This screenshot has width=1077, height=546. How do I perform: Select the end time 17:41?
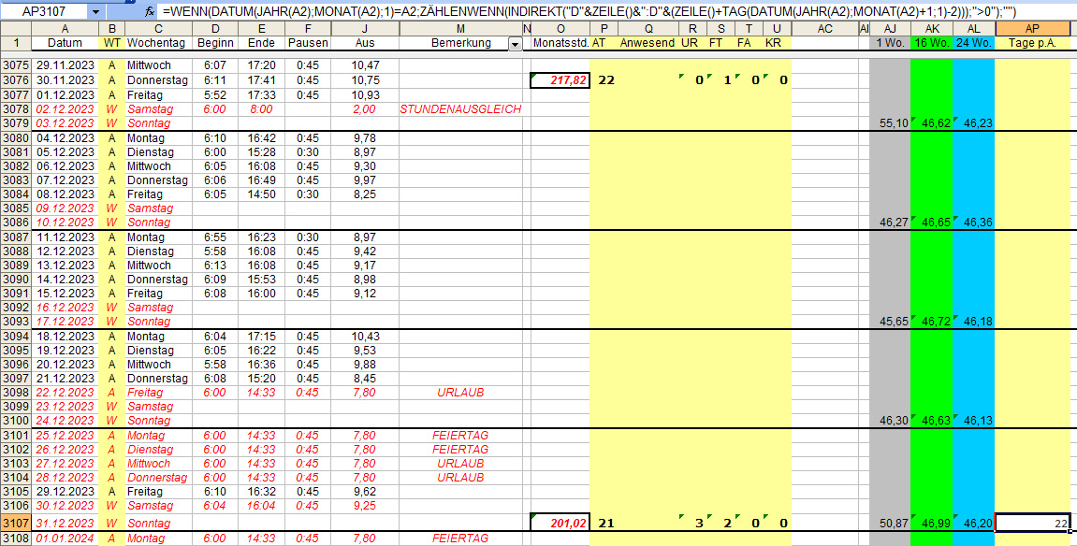262,80
